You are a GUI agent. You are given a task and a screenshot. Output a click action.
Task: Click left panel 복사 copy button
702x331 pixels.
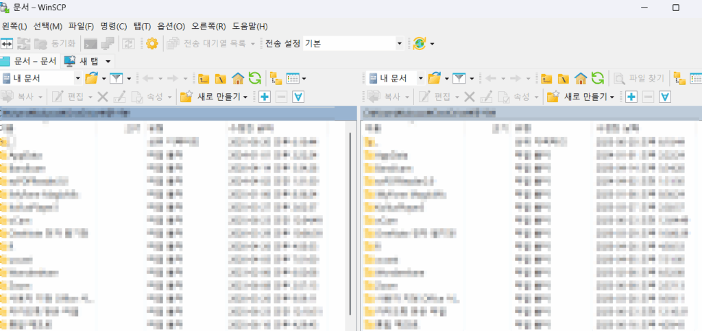pyautogui.click(x=19, y=96)
